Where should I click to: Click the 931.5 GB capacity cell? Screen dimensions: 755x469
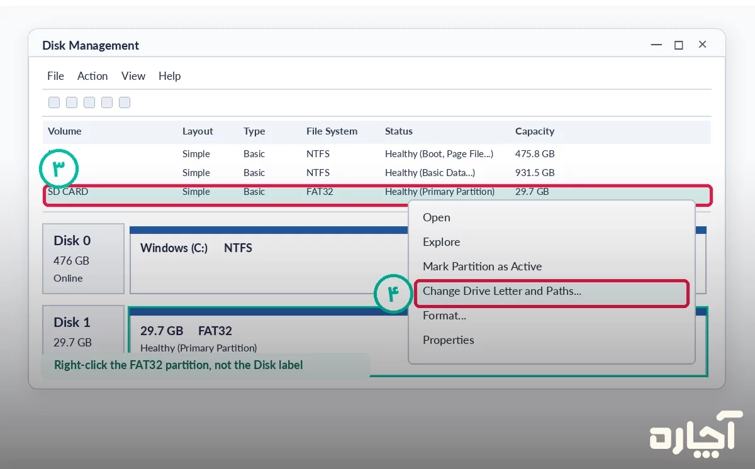click(x=535, y=173)
